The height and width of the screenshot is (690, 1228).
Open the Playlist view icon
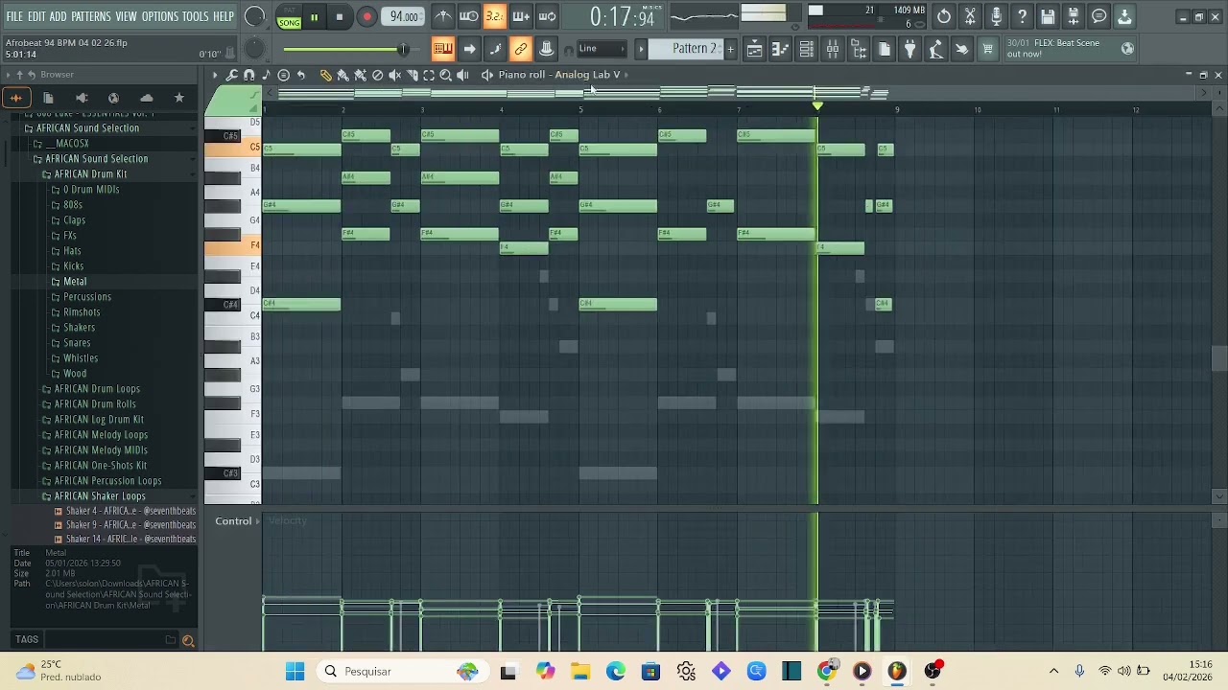click(x=755, y=49)
